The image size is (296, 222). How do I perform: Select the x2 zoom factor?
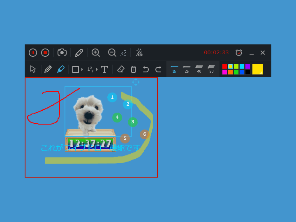(123, 53)
